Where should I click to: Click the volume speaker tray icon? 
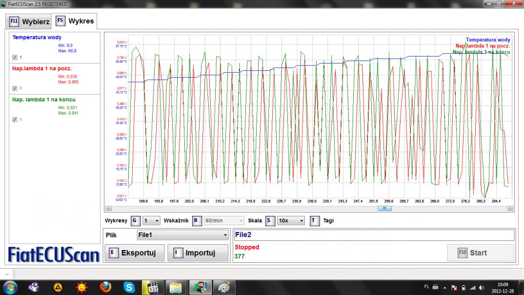click(x=481, y=288)
